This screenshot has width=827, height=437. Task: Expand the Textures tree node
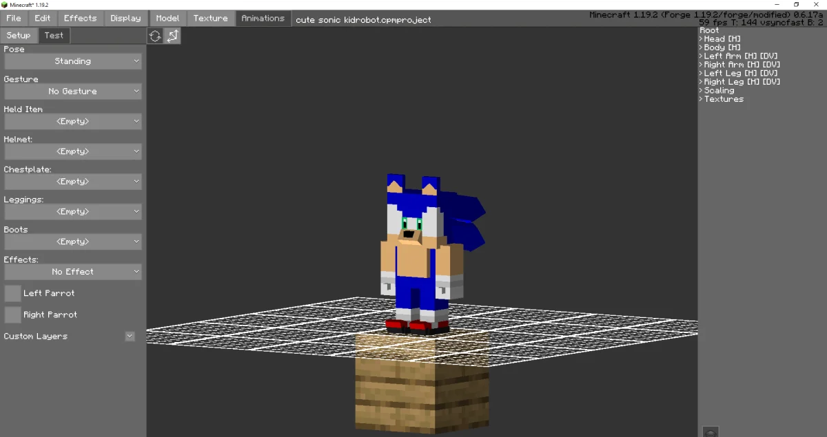701,99
